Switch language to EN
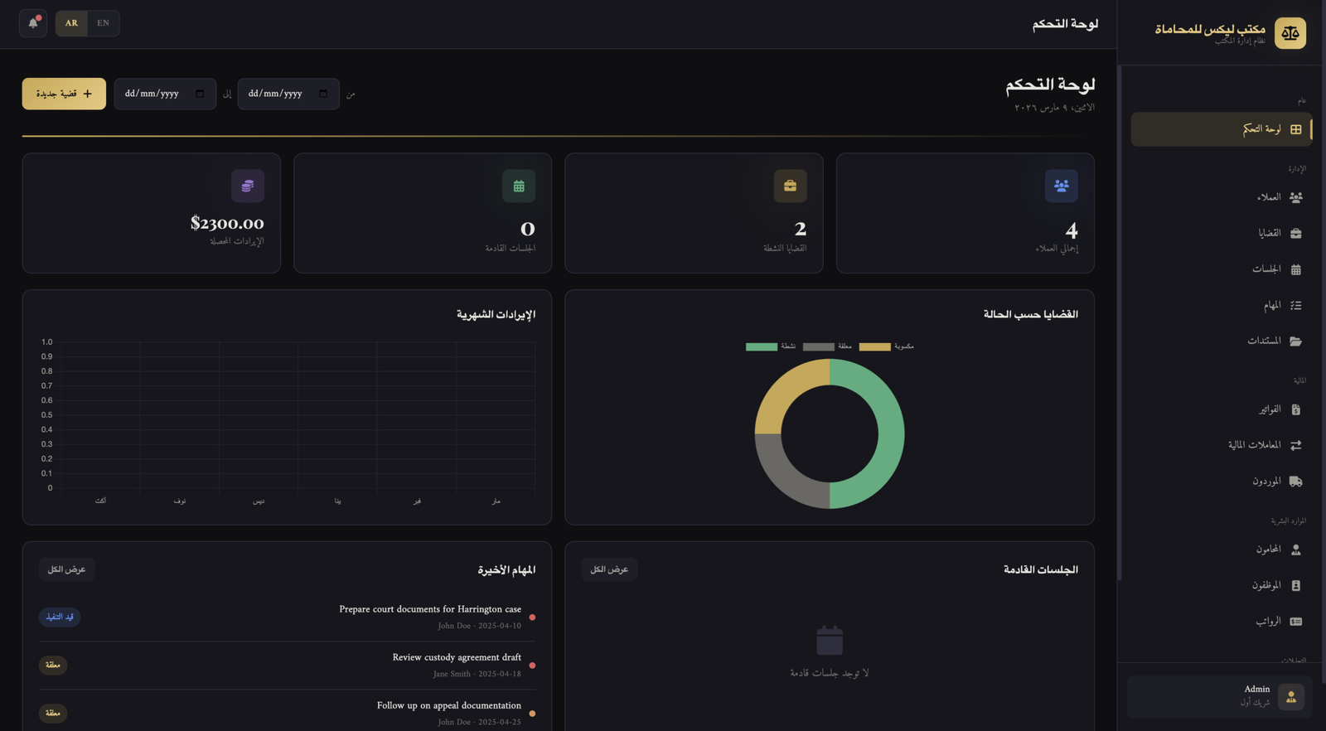1326x731 pixels. click(x=103, y=23)
